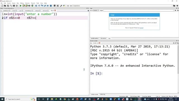The image size is (179, 101).
Task: Open the File menu
Action: coord(1,3)
